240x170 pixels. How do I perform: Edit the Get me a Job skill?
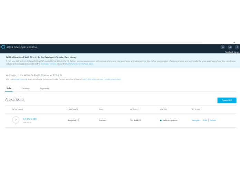click(205, 120)
